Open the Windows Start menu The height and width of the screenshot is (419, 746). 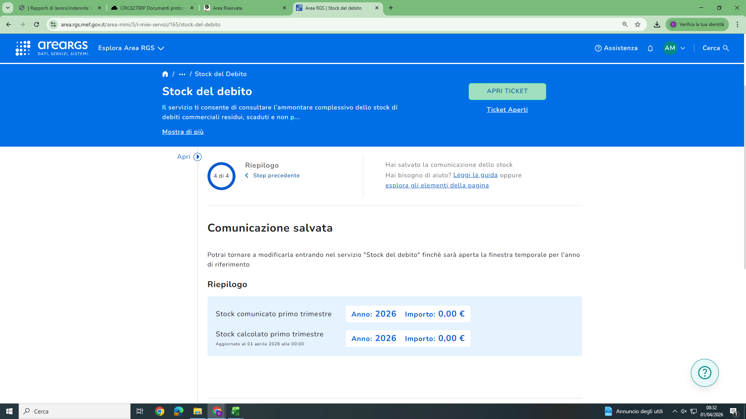click(x=9, y=411)
